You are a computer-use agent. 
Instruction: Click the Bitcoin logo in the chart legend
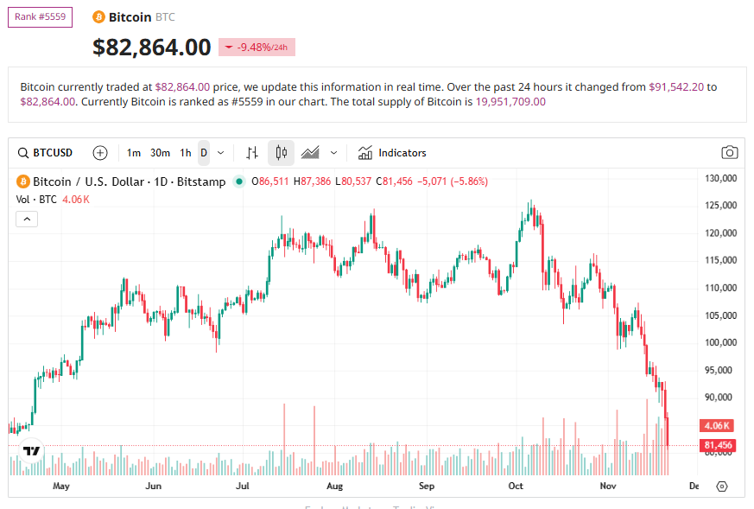click(22, 181)
